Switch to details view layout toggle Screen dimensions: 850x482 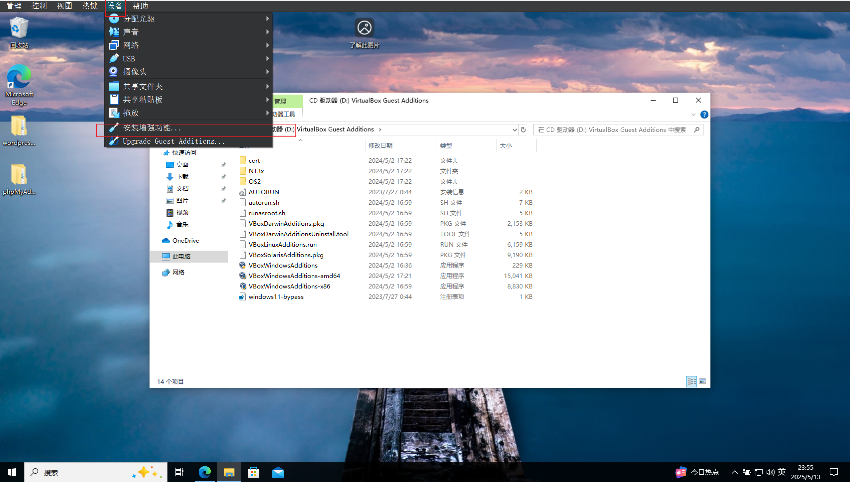coord(691,381)
